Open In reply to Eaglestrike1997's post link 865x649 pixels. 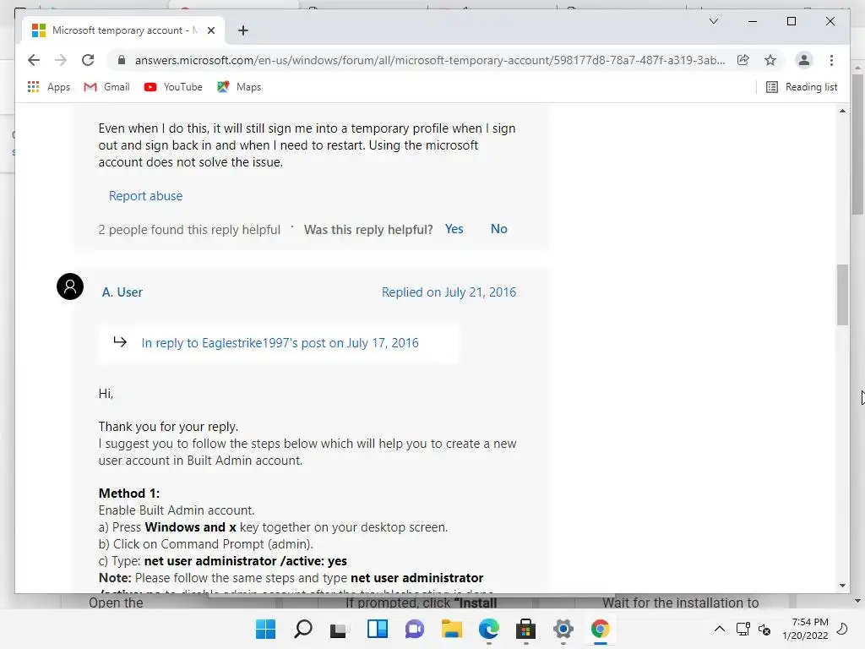coord(280,343)
